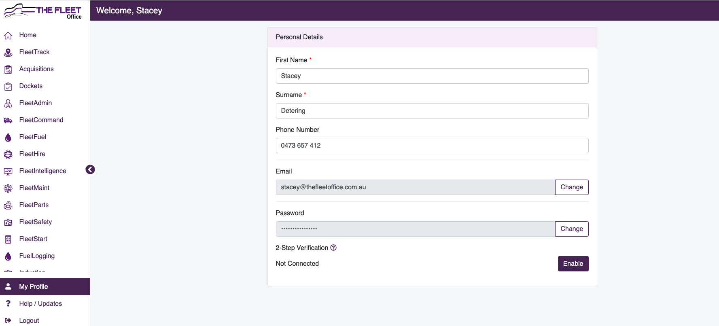The width and height of the screenshot is (719, 326).
Task: Click the FuelLogging droplet icon
Action: pos(8,256)
